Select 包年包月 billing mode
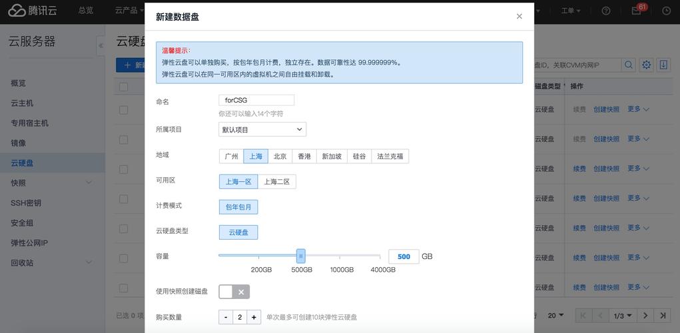 pyautogui.click(x=238, y=207)
